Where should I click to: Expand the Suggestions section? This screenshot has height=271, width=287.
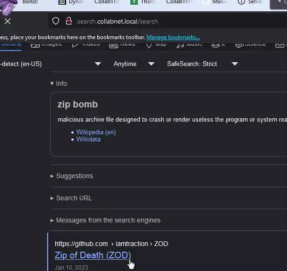72,176
